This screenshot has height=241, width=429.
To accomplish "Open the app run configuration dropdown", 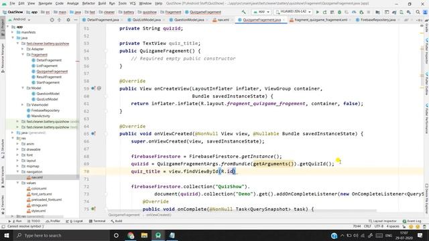I will (x=261, y=12).
